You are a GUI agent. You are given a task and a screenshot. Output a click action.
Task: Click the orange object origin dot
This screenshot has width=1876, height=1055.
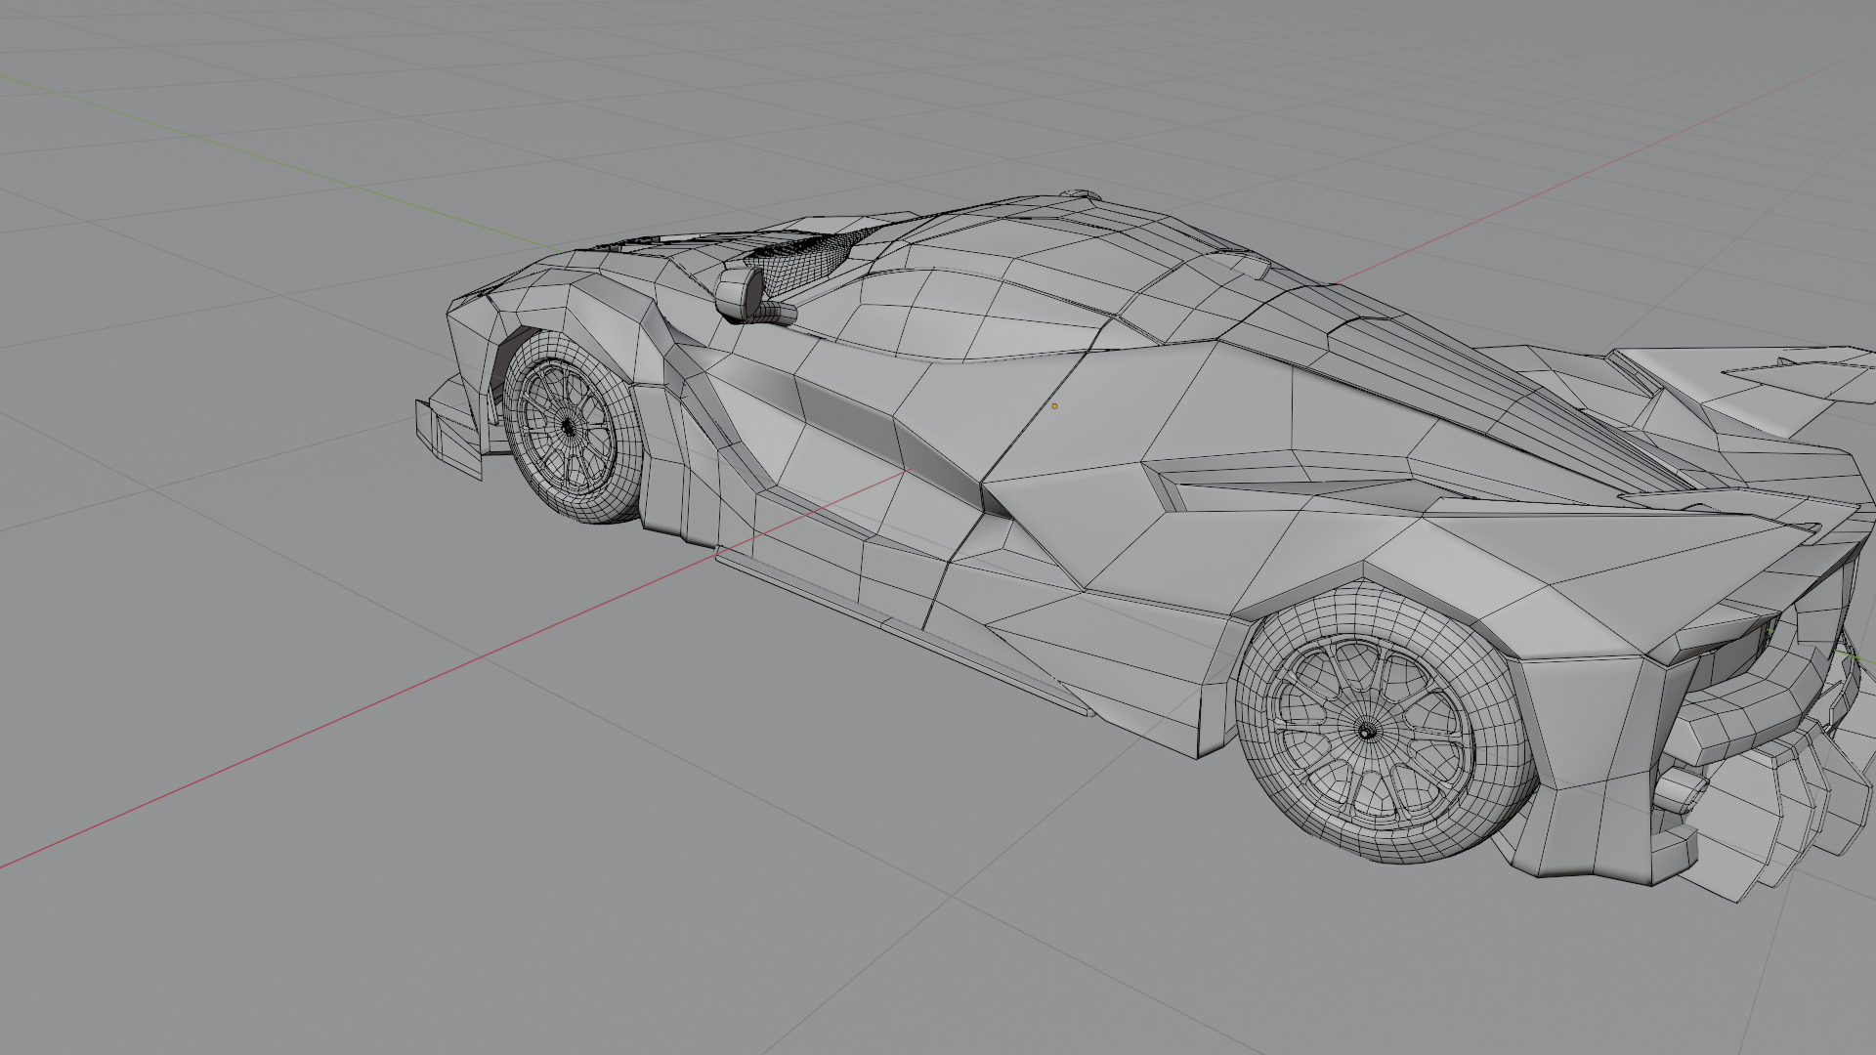[1054, 406]
